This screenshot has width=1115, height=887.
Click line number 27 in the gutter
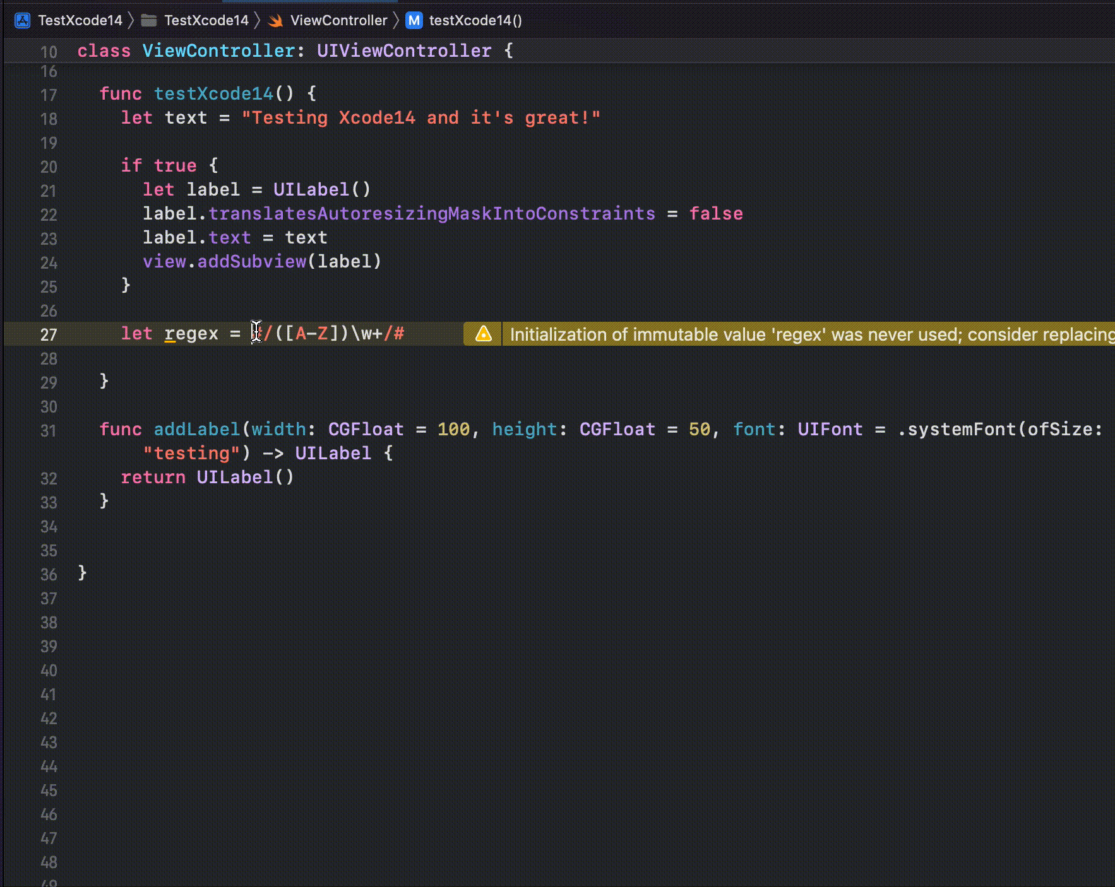point(49,334)
